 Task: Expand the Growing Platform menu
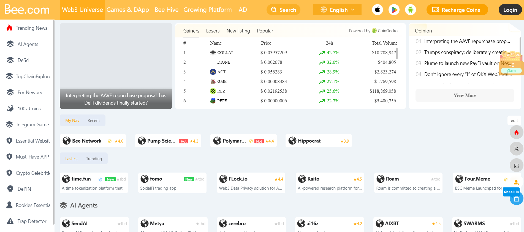pos(207,10)
